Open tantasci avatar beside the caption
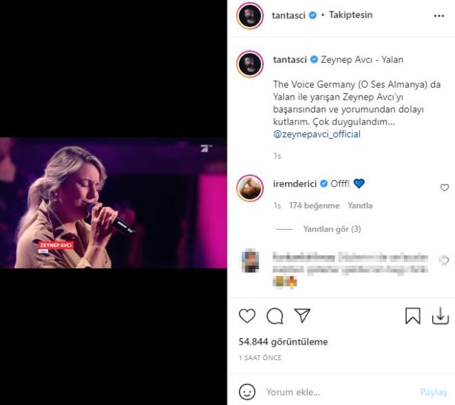The width and height of the screenshot is (455, 405). (251, 64)
